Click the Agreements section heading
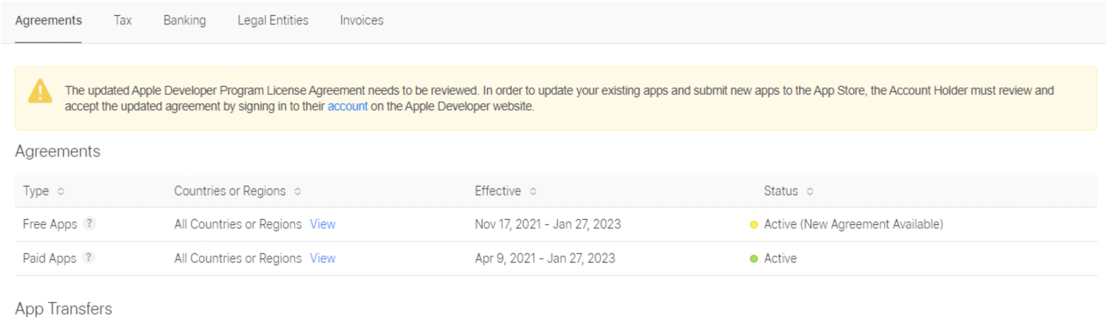This screenshot has height=320, width=1109. click(57, 151)
